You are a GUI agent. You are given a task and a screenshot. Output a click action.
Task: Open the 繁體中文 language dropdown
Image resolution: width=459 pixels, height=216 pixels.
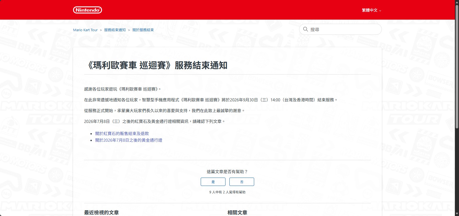371,10
